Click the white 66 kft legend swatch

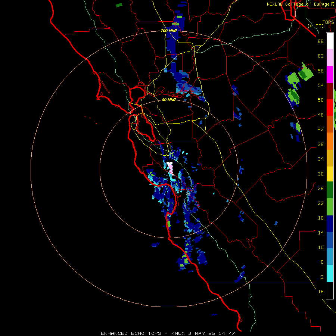330,41
